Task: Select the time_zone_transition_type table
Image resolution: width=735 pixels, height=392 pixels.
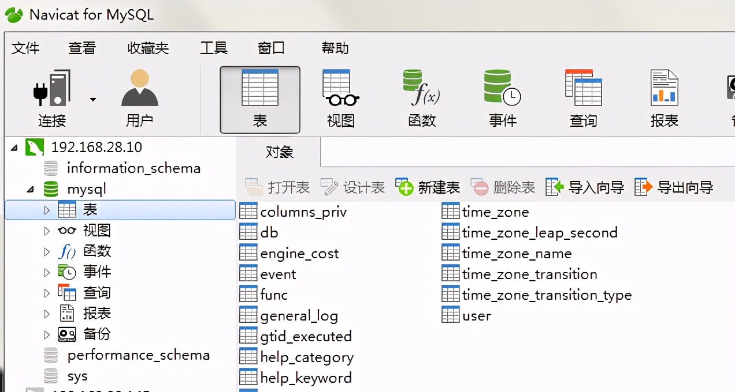Action: tap(547, 295)
